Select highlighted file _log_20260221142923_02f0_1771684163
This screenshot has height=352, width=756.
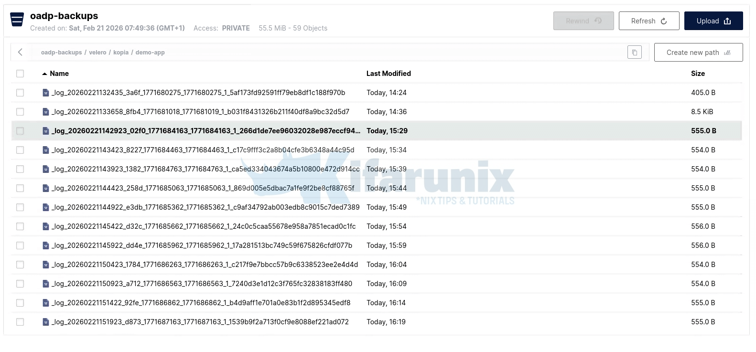pyautogui.click(x=206, y=131)
